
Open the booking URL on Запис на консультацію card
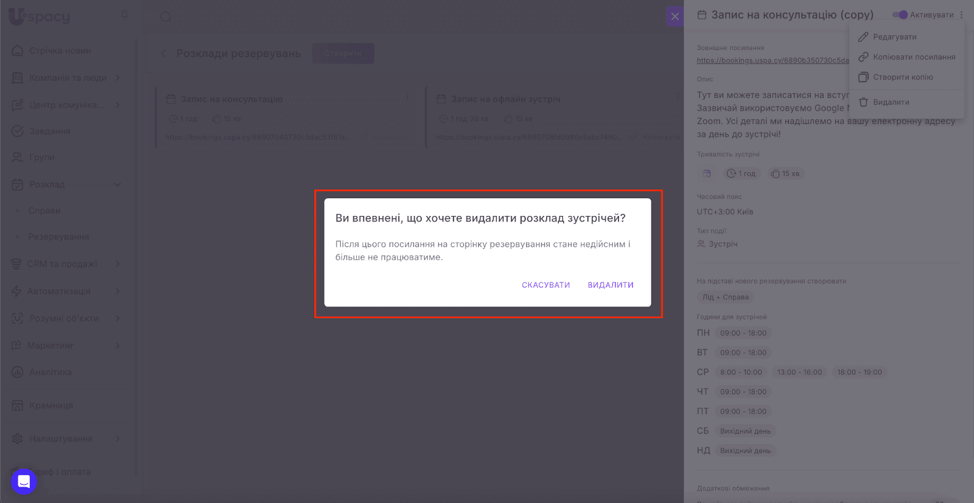click(258, 137)
